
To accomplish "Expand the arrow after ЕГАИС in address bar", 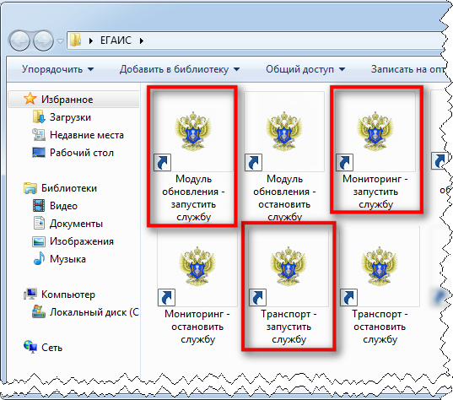I will tap(142, 41).
